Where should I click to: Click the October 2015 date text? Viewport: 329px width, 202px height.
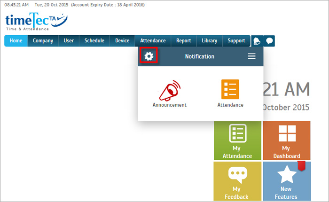coord(286,108)
